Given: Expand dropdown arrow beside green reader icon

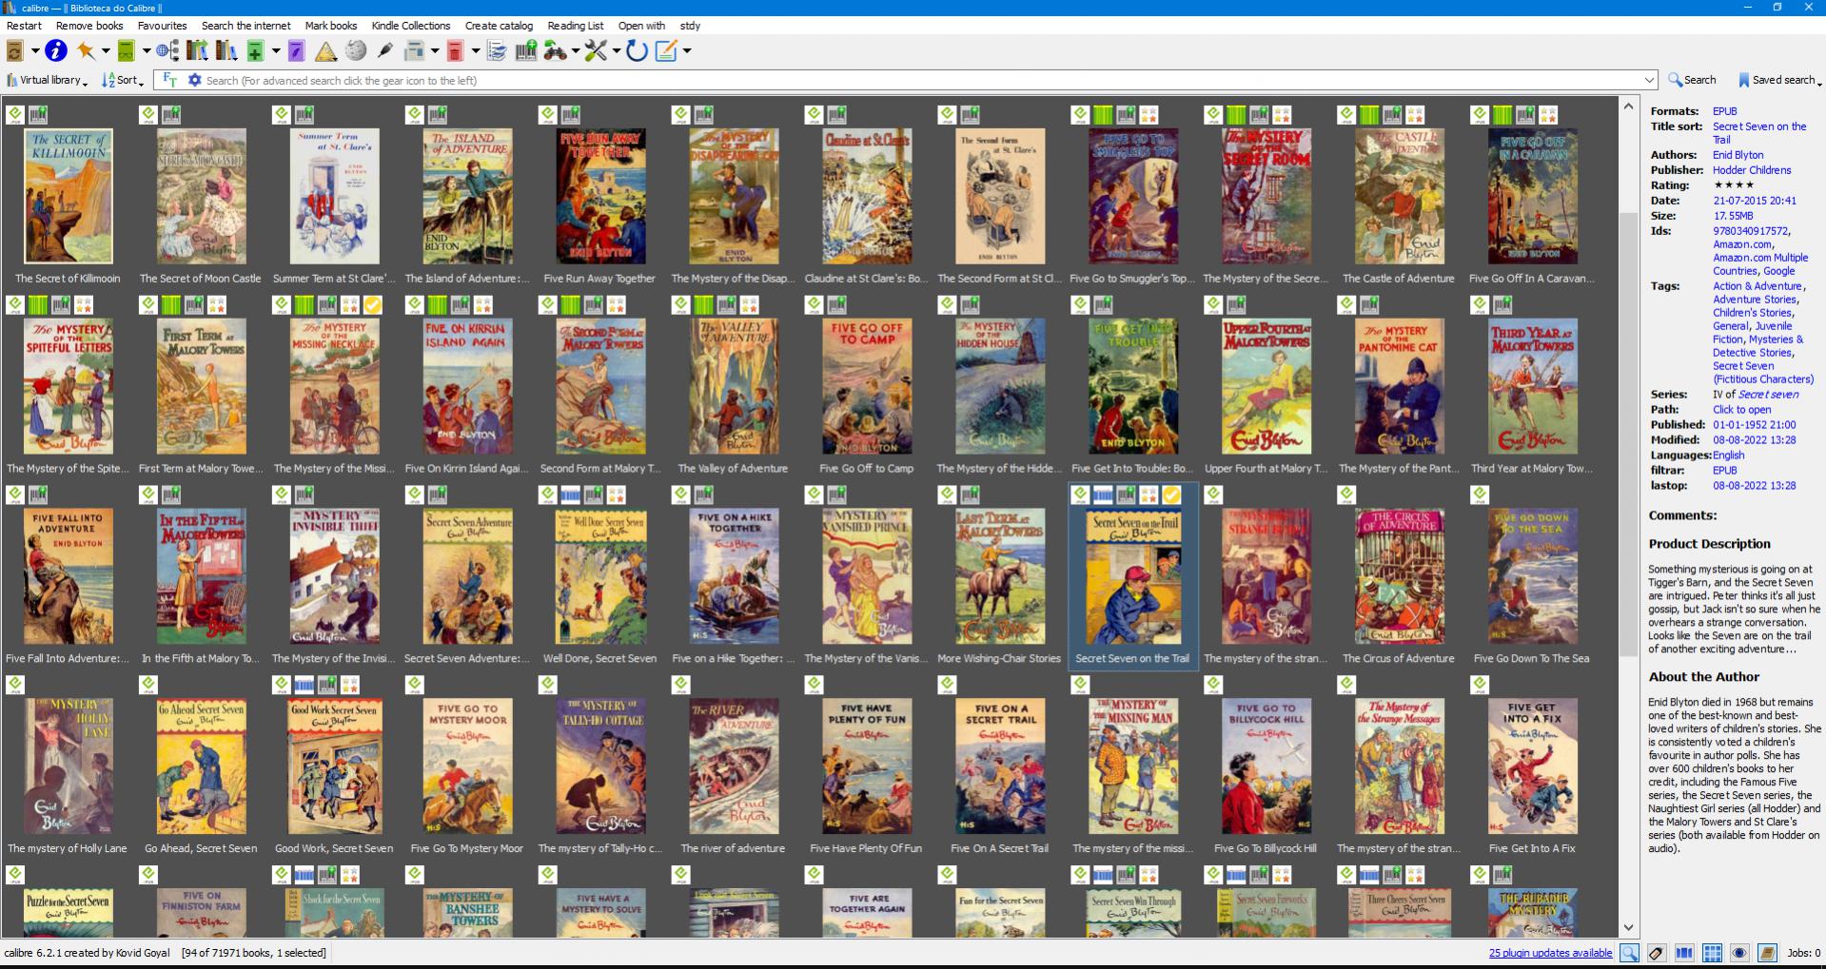Looking at the screenshot, I should click(x=147, y=51).
